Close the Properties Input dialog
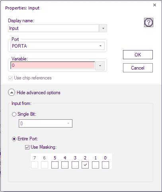The height and width of the screenshot is (192, 162). (154, 5)
